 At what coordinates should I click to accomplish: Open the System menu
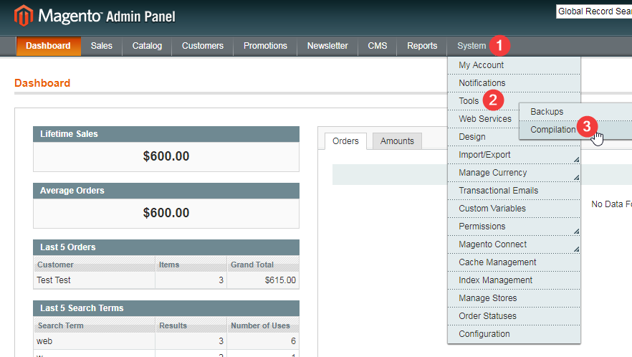coord(471,46)
